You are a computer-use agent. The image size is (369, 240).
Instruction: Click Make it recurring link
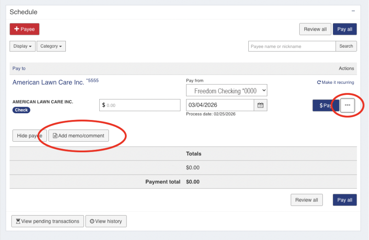[335, 83]
